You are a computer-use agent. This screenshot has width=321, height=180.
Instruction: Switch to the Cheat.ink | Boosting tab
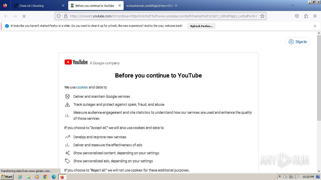click(x=39, y=5)
